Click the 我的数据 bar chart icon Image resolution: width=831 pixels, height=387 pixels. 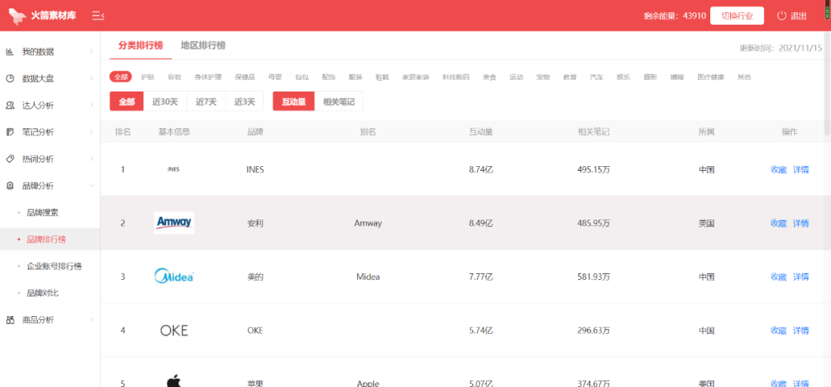[9, 52]
